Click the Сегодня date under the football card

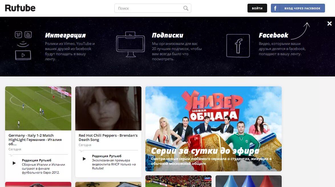tap(15, 149)
